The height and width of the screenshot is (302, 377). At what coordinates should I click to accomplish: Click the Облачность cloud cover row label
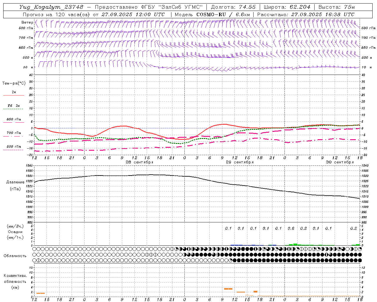[15, 256]
